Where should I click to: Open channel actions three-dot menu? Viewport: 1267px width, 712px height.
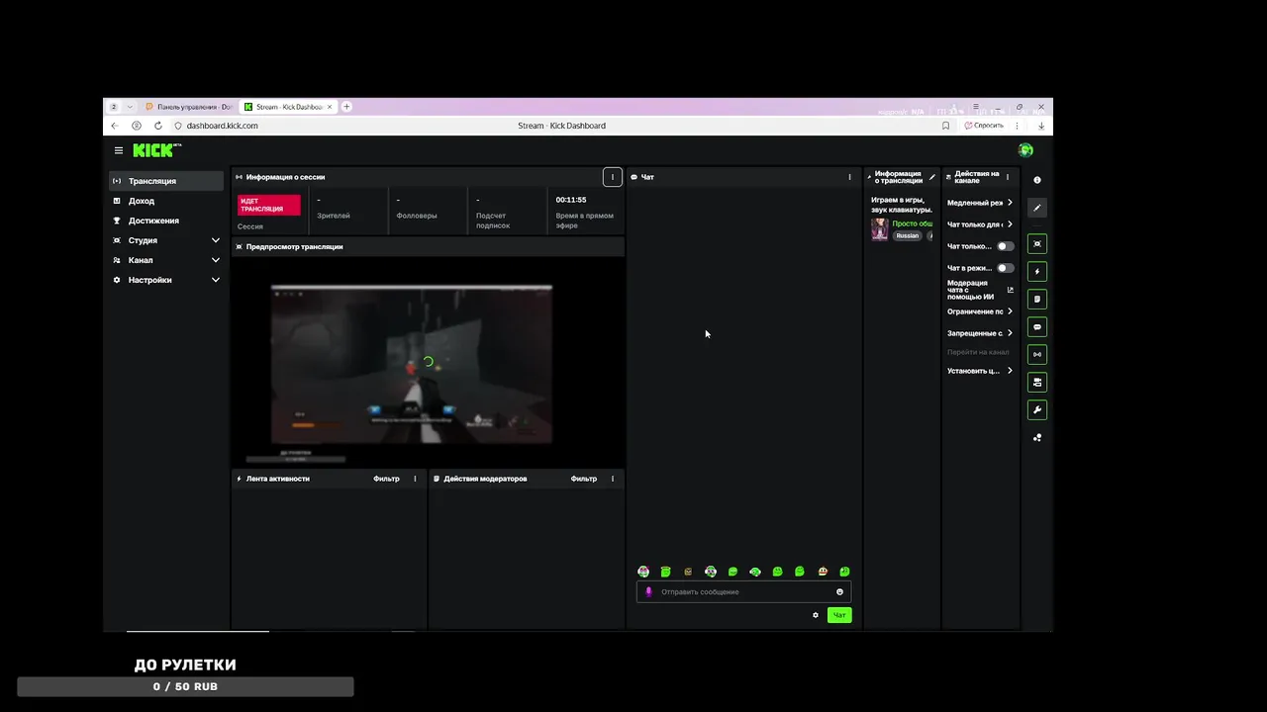(1008, 177)
